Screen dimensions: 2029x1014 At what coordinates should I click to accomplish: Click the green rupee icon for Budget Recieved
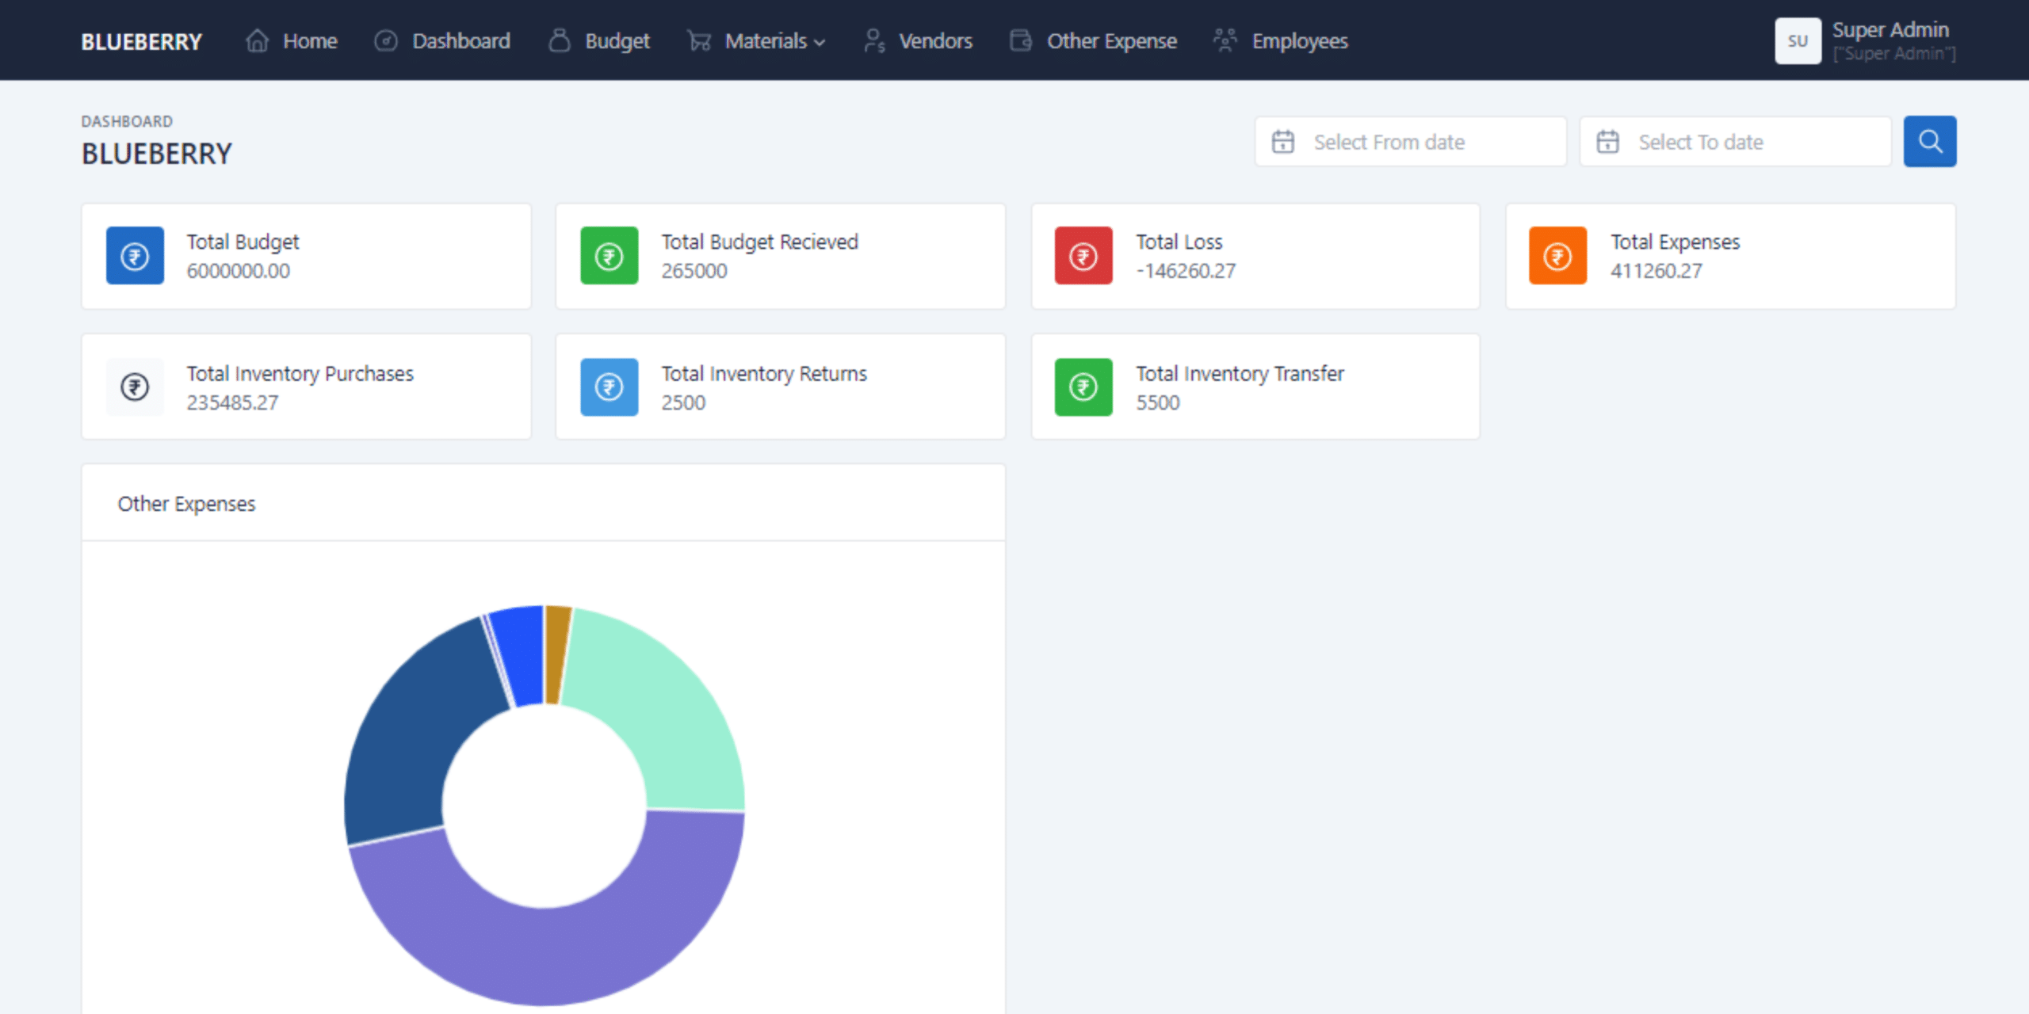[x=609, y=256]
